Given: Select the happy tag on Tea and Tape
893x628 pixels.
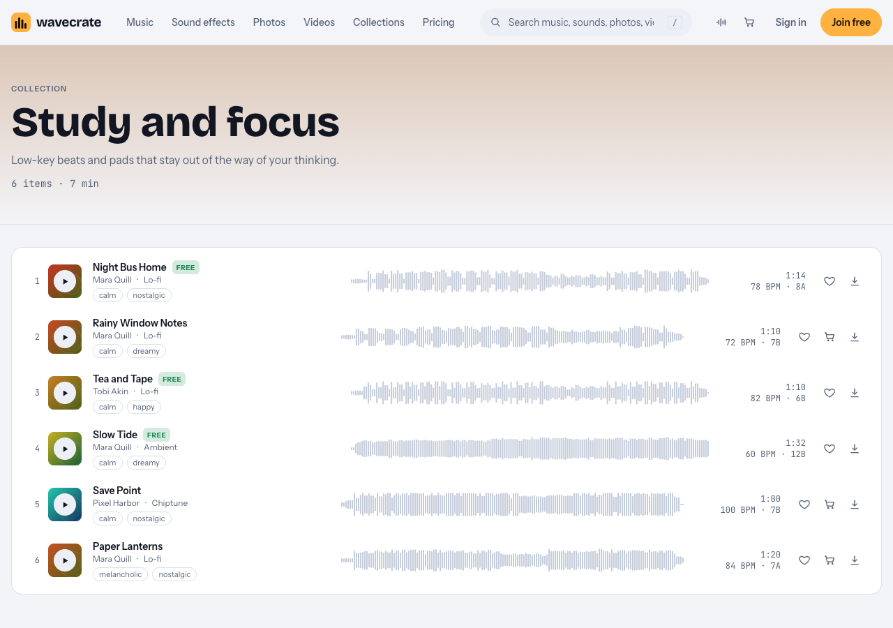Looking at the screenshot, I should point(144,407).
